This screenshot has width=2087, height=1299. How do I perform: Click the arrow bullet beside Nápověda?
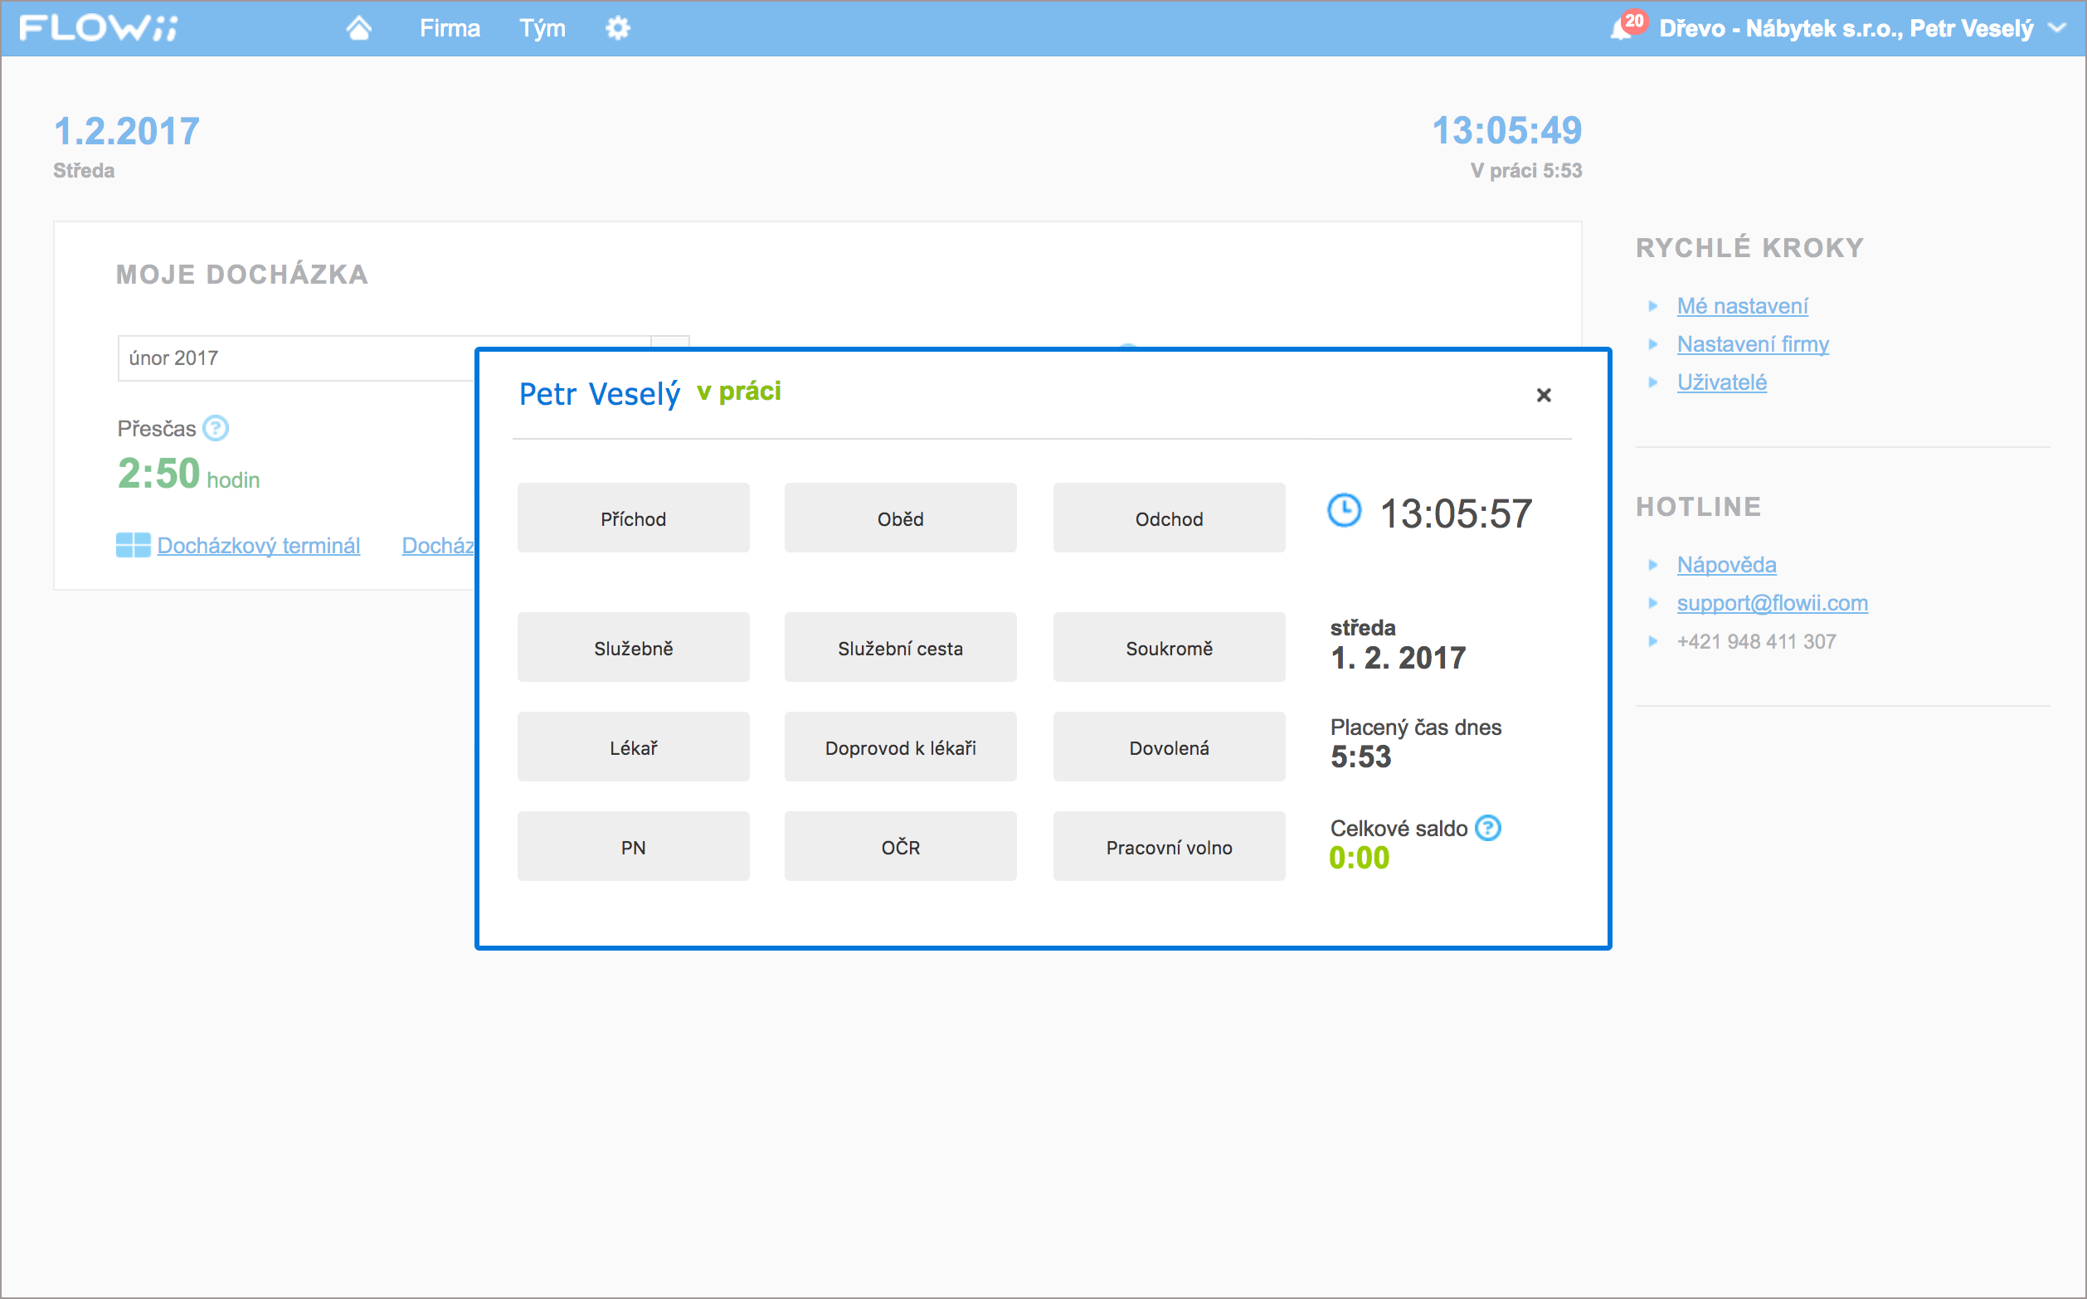(1652, 564)
